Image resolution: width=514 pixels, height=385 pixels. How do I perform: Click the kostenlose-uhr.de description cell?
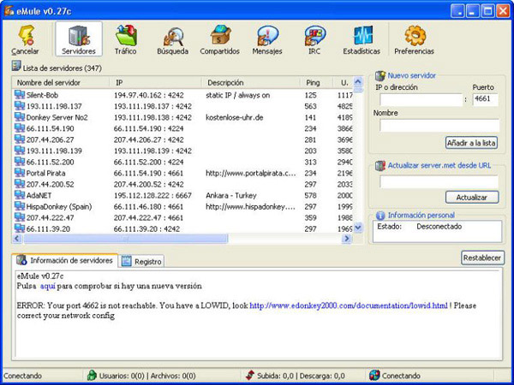coord(235,117)
